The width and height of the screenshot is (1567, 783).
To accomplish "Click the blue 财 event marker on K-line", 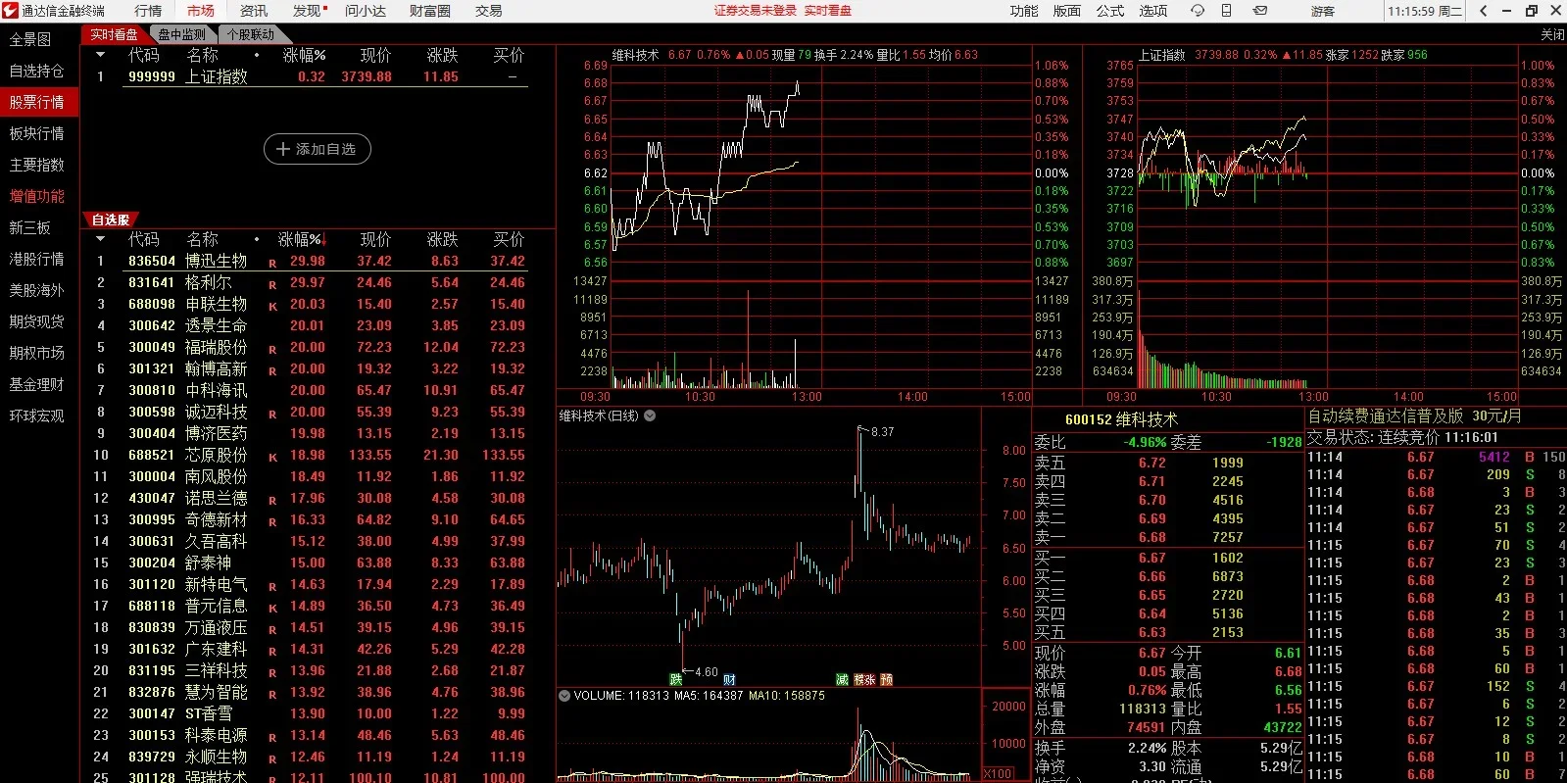I will click(729, 679).
